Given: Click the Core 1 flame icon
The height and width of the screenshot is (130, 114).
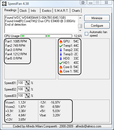Looking at the screenshot, I should pyautogui.click(x=61, y=71).
